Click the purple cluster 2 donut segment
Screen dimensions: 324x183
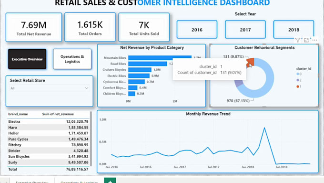pyautogui.click(x=239, y=83)
